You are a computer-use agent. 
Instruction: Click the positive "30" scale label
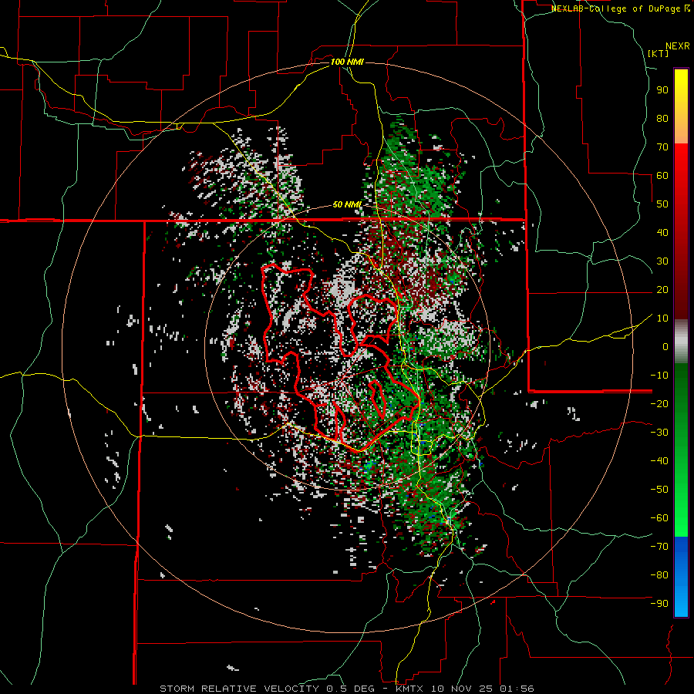click(662, 261)
